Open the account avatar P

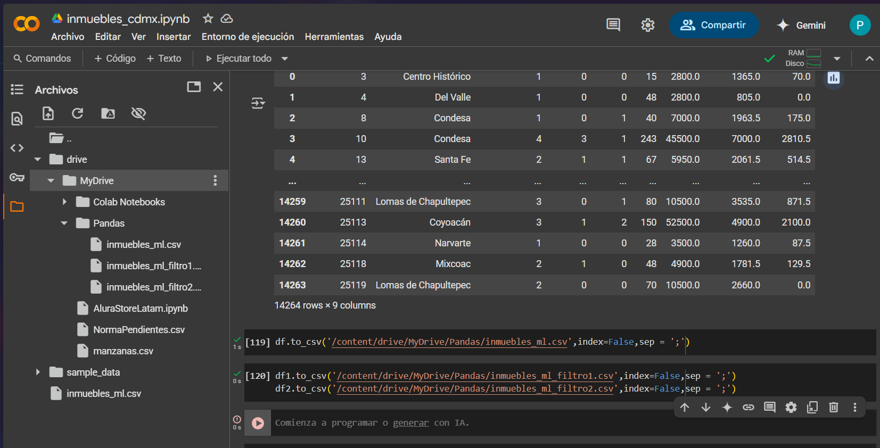(860, 25)
